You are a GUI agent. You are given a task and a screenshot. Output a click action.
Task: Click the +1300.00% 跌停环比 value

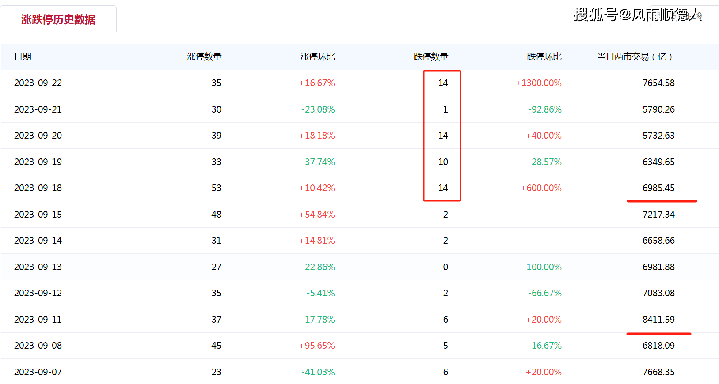point(538,83)
